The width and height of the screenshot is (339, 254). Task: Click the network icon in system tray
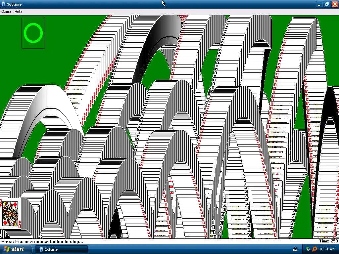pyautogui.click(x=308, y=249)
